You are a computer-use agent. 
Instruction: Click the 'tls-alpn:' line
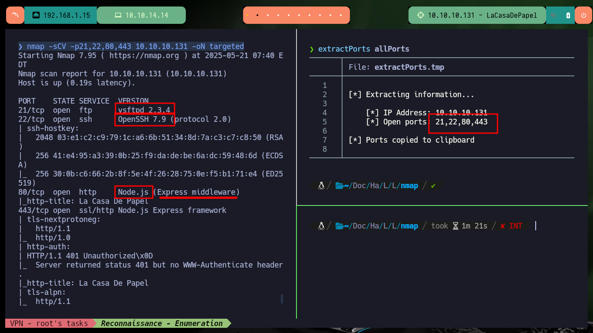click(42, 292)
